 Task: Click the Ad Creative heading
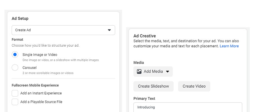tap(145, 36)
